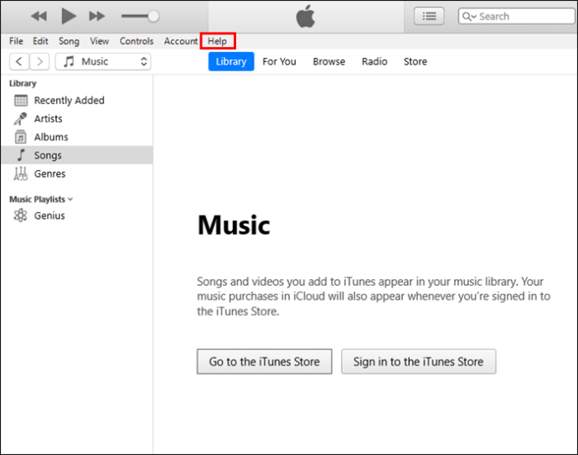Select Artists in the sidebar
Viewport: 578px width, 455px height.
(x=77, y=119)
